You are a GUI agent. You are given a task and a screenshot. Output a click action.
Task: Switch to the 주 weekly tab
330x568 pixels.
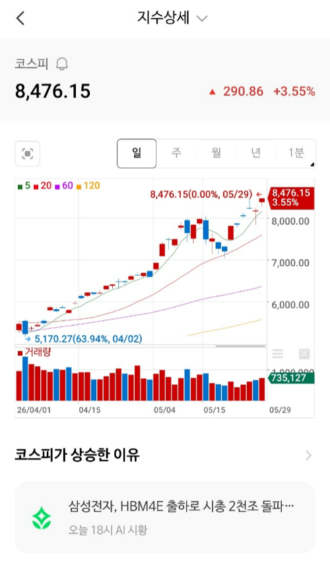(x=176, y=153)
